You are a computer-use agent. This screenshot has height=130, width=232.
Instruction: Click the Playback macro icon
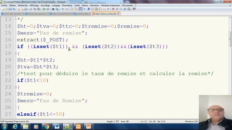click(121, 9)
